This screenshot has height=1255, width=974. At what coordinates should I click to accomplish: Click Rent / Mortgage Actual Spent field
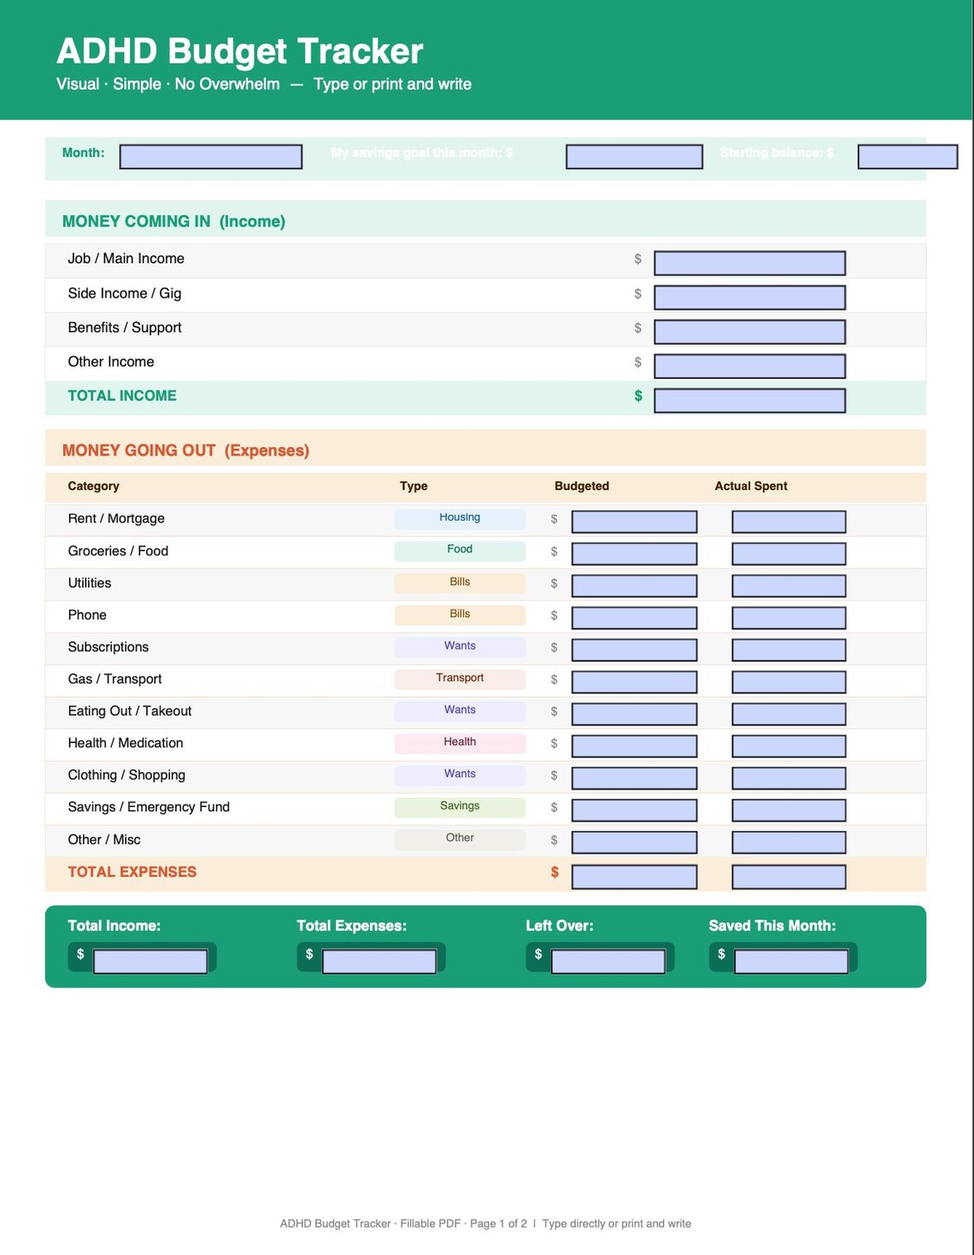[x=789, y=521]
